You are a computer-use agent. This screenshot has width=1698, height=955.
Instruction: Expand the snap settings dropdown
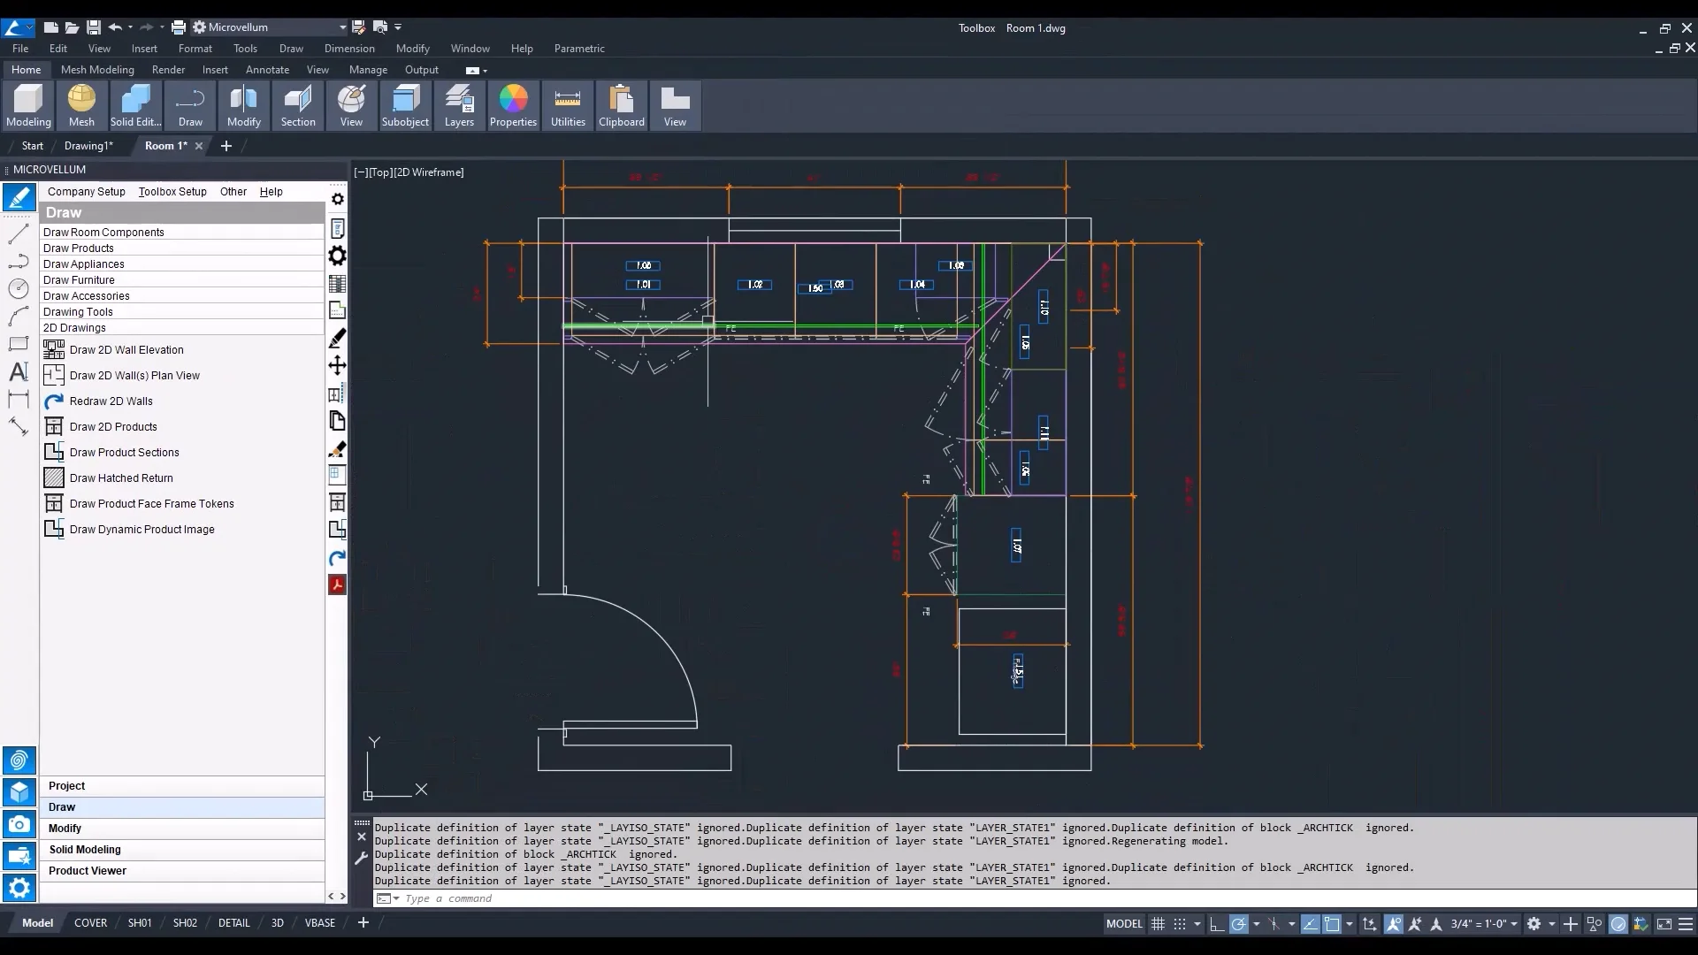coord(1197,924)
